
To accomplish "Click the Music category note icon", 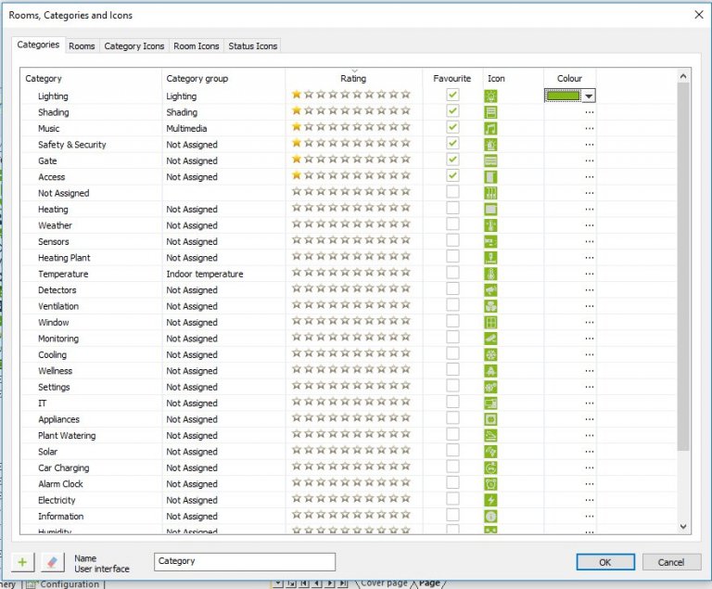I will [x=491, y=128].
